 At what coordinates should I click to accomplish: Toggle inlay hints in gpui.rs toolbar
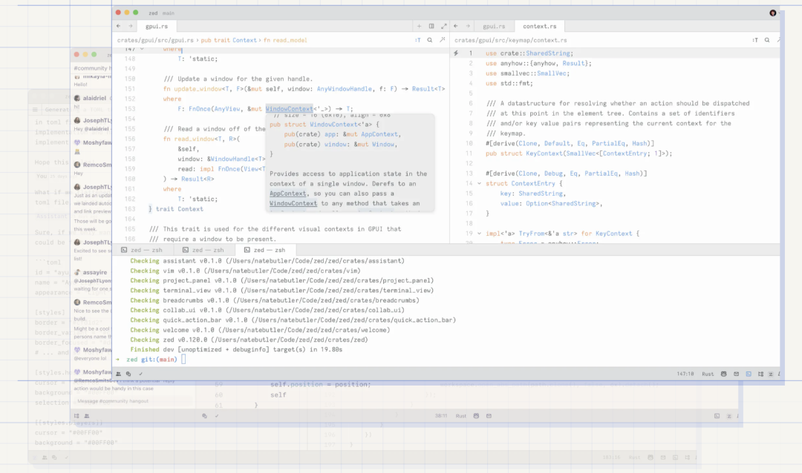pos(418,40)
